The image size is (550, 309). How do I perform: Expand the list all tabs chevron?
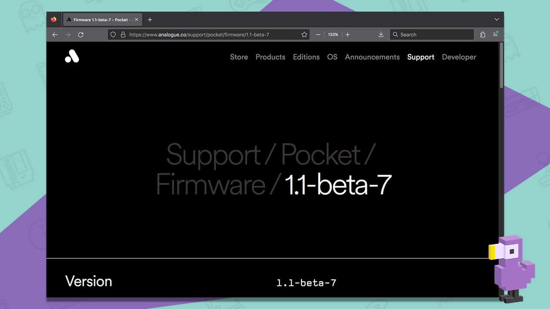497,19
